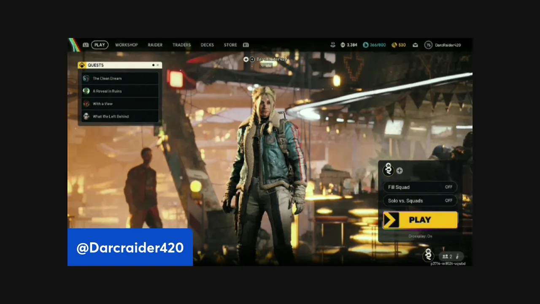
Task: Click The Clean Dream quest icon
Action: pyautogui.click(x=86, y=78)
